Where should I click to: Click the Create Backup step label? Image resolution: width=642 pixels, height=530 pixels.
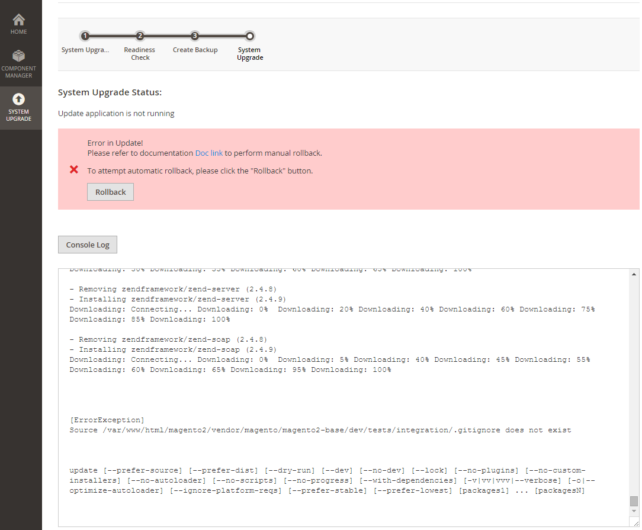pyautogui.click(x=195, y=50)
